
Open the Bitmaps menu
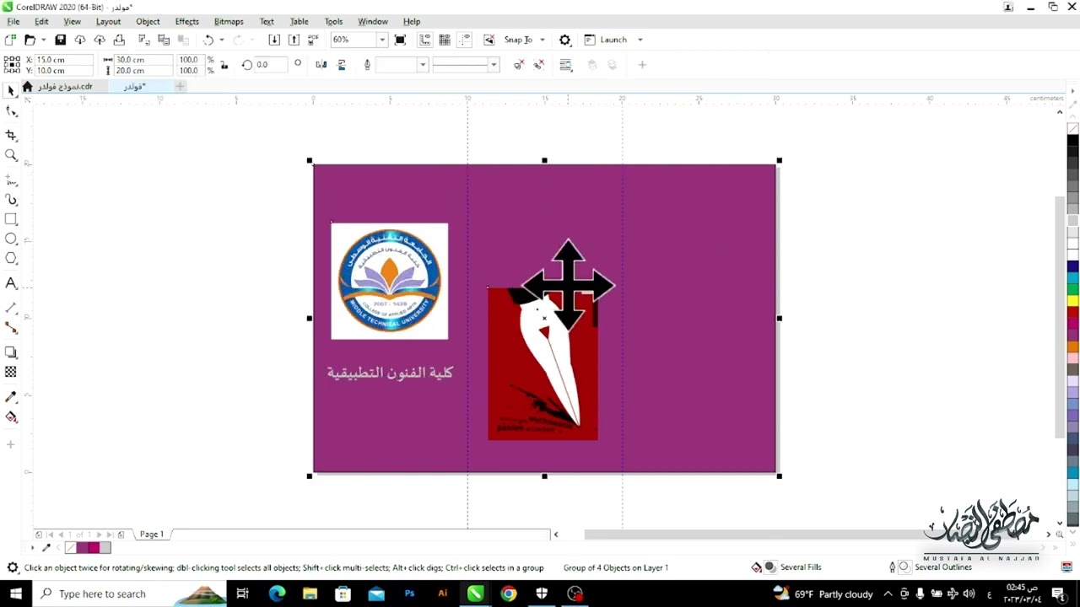[229, 21]
